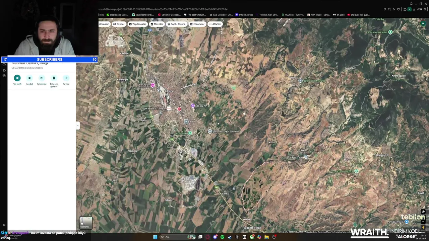The image size is (429, 241).
Task: Filter the map by Yapılacaklar
Action: tap(137, 24)
